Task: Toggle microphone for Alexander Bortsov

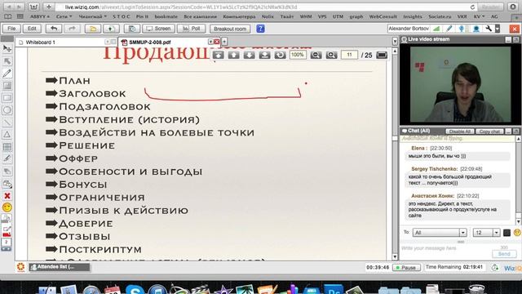Action: coord(462,29)
